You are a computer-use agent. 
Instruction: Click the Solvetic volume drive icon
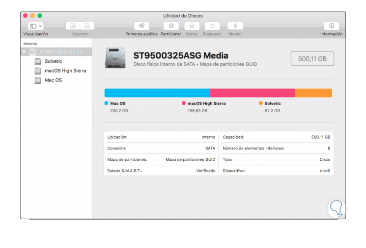[x=37, y=61]
